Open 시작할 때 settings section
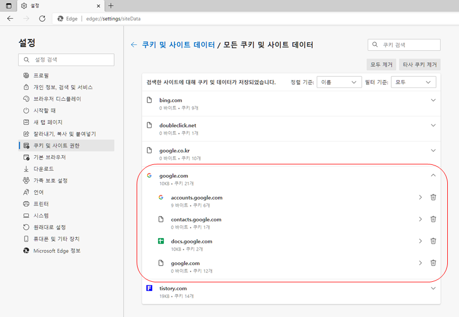Viewport: 459px width, 317px height. point(66,110)
